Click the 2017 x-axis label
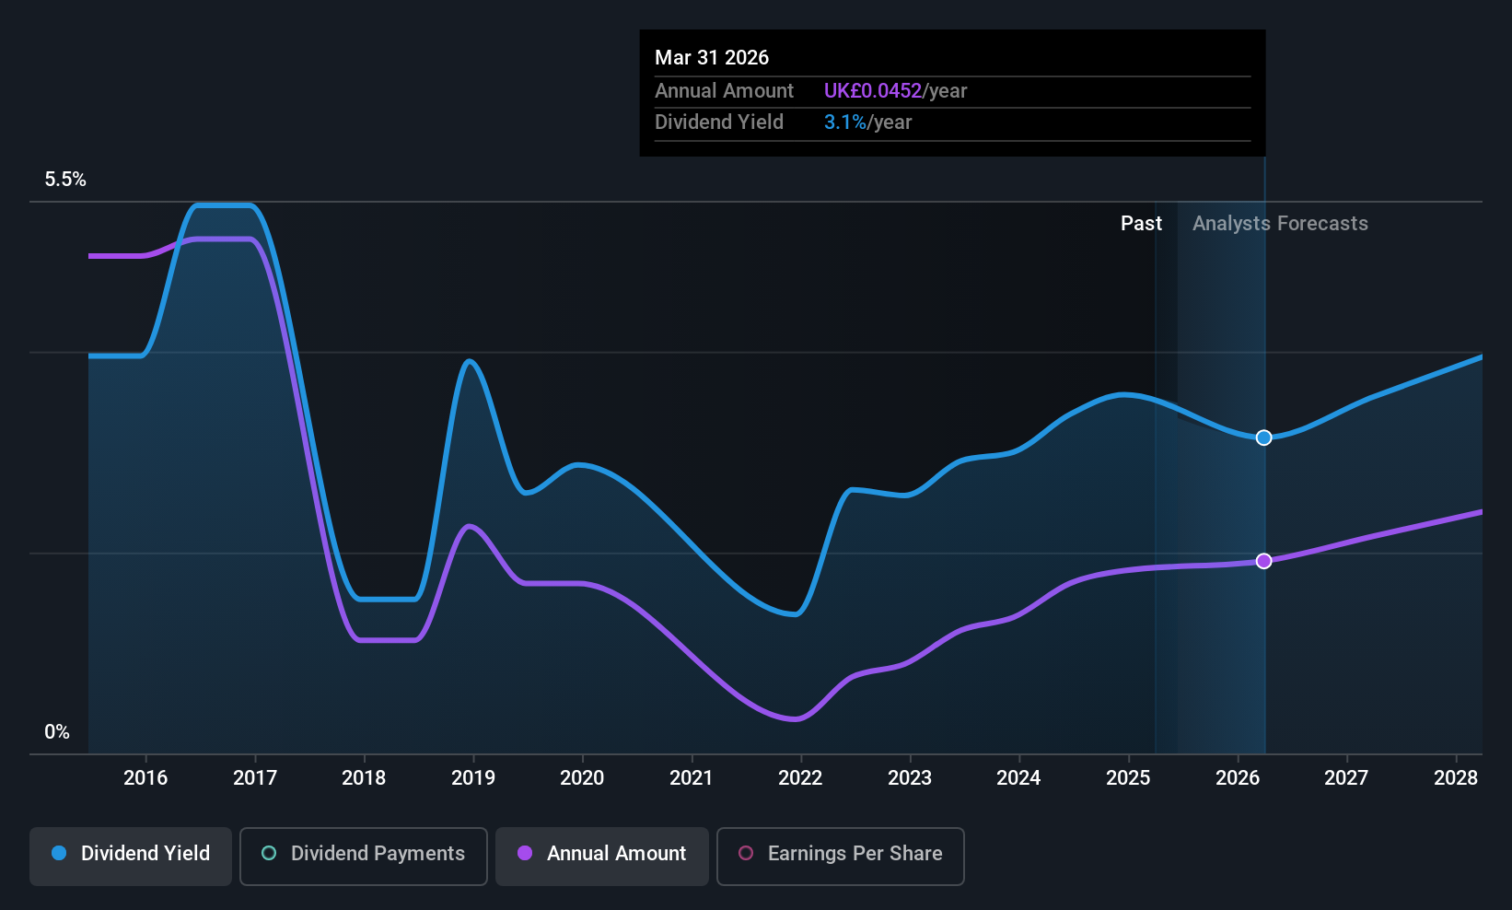Viewport: 1512px width, 910px height. pyautogui.click(x=255, y=778)
